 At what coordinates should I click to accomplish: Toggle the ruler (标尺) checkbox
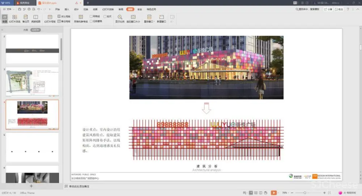(105, 17)
